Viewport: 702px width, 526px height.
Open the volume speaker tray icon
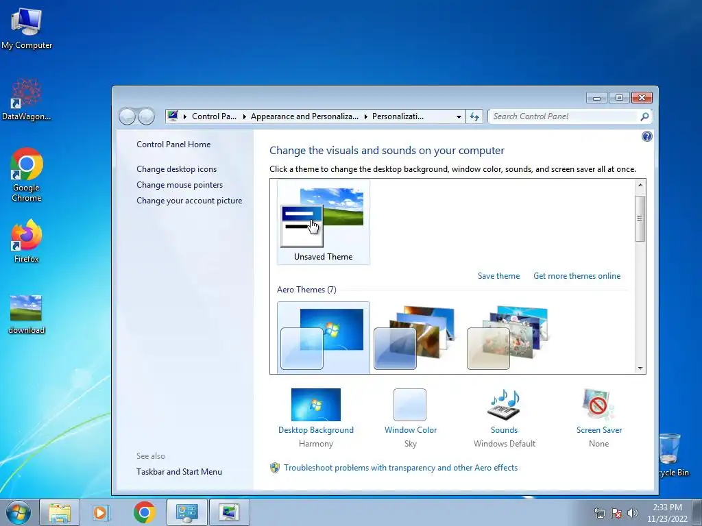(632, 513)
